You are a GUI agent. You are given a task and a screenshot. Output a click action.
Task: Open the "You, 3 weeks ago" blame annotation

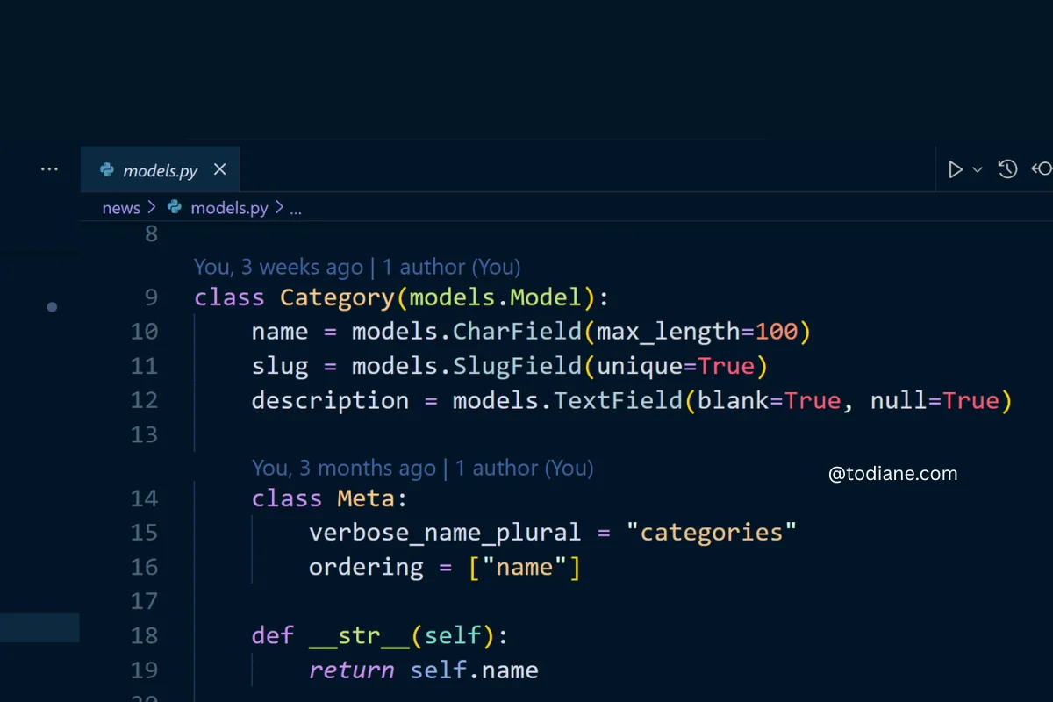click(x=277, y=267)
